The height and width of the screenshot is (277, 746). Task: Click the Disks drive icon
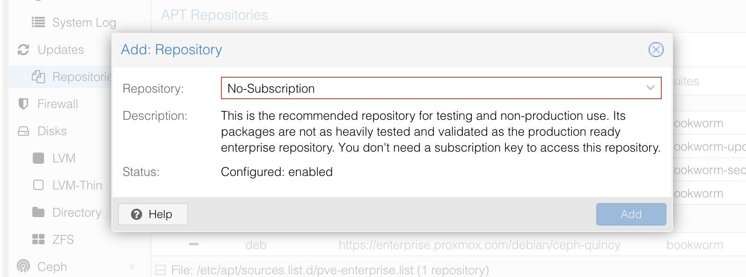point(23,131)
